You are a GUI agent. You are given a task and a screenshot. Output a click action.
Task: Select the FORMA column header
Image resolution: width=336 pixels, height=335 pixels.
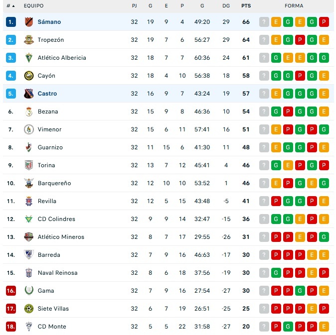(294, 6)
